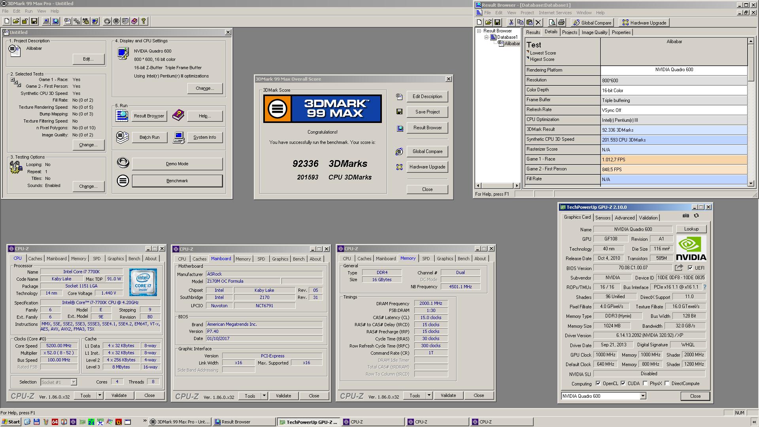This screenshot has height=427, width=759.
Task: Expand the hidden quick launch icons chevron
Action: (x=145, y=421)
